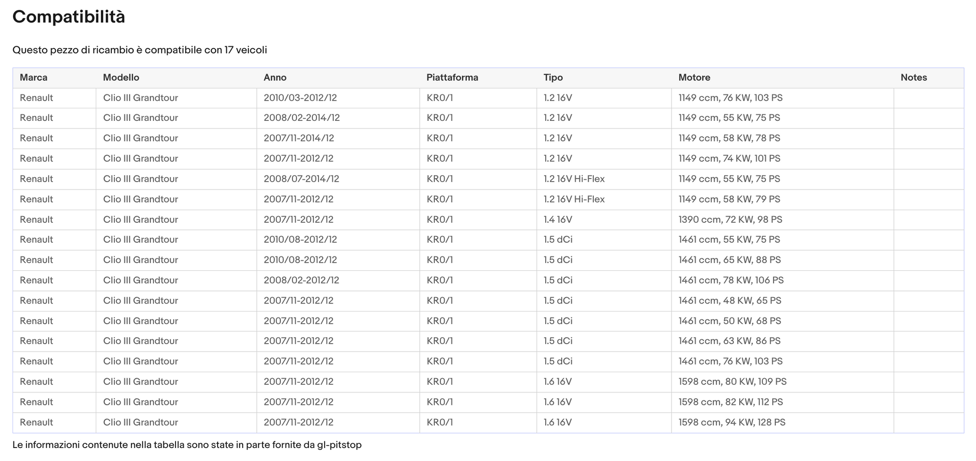Click Clio III Grandtour in the 112 PS row
This screenshot has height=461, width=976.
[x=141, y=402]
